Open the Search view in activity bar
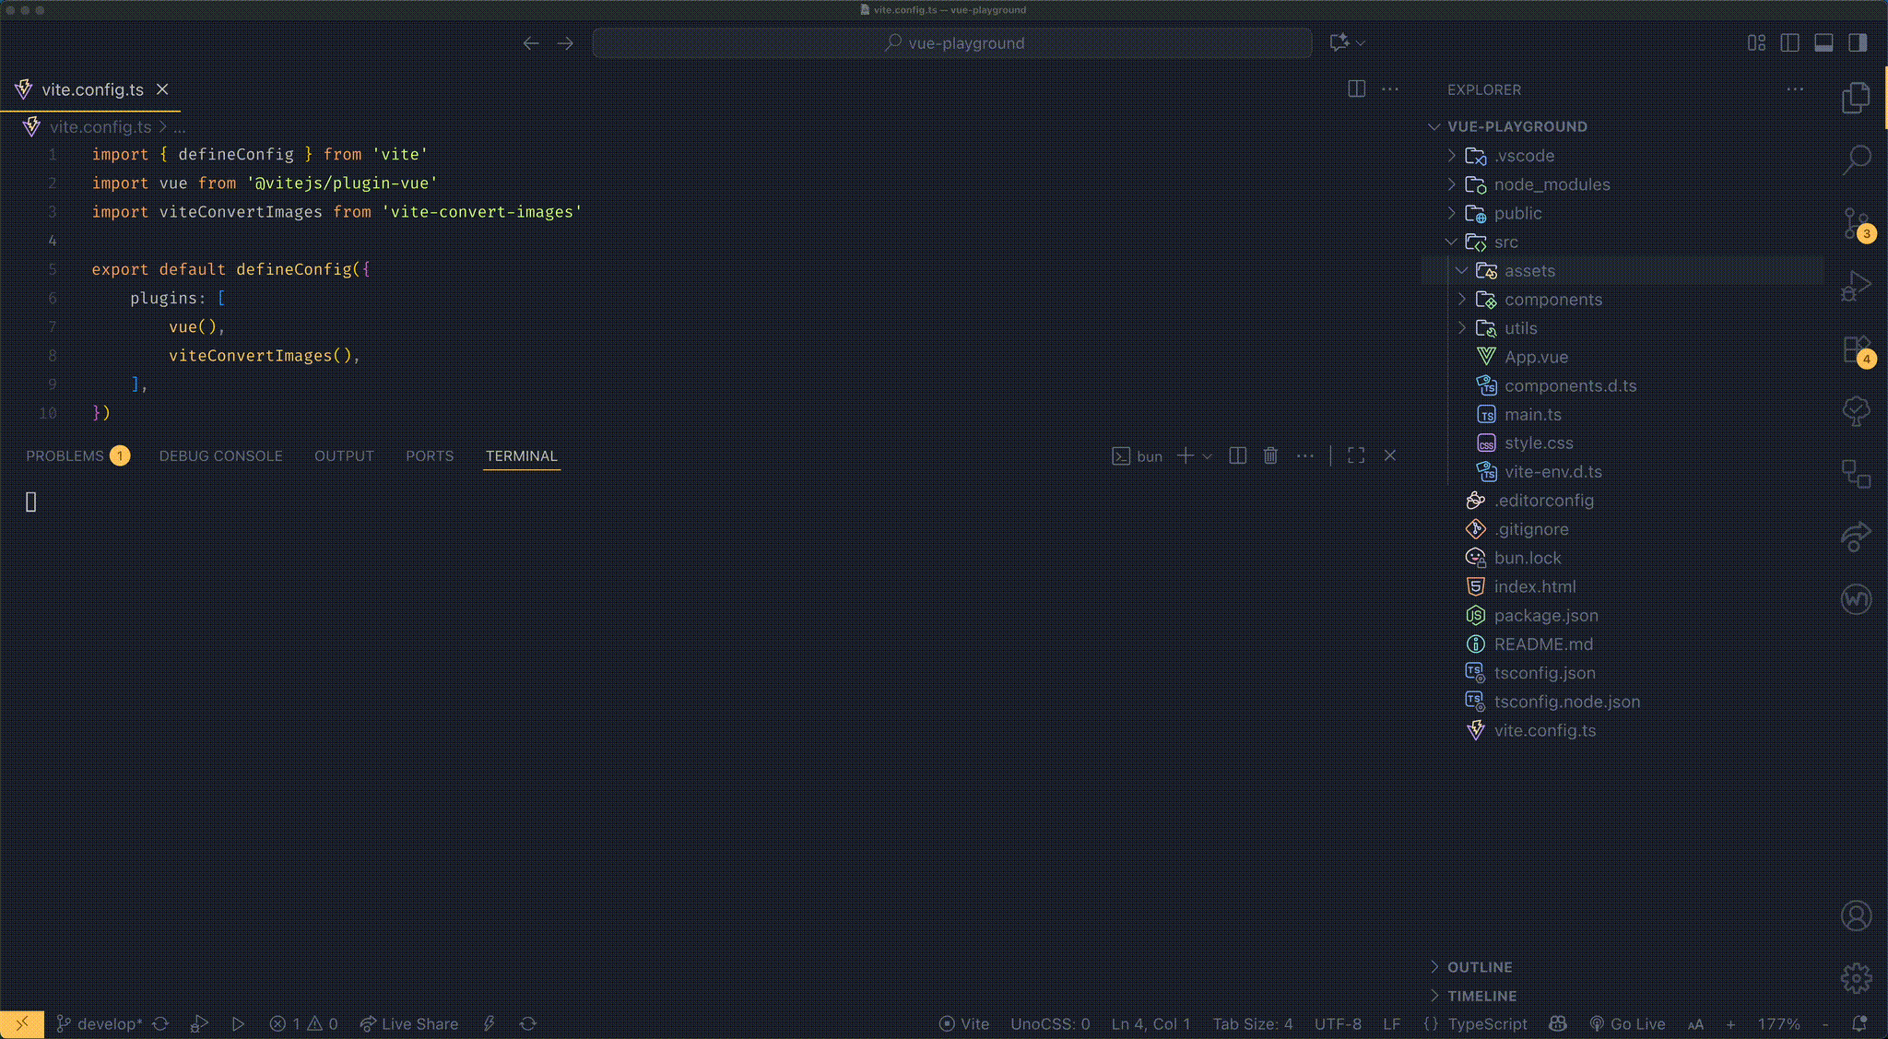The image size is (1888, 1039). (1856, 160)
